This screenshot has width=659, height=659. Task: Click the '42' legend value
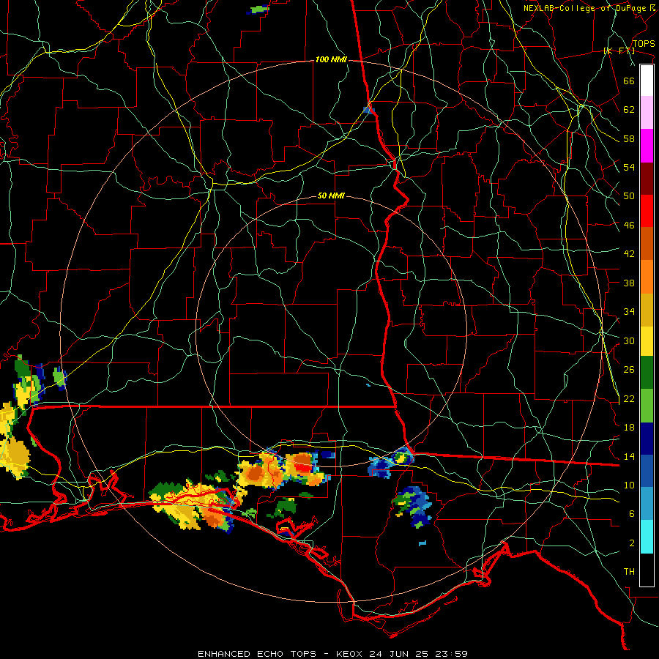pyautogui.click(x=629, y=254)
